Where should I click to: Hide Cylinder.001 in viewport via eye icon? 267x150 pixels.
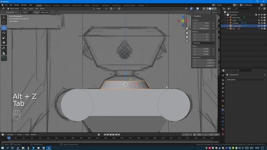pyautogui.click(x=262, y=26)
